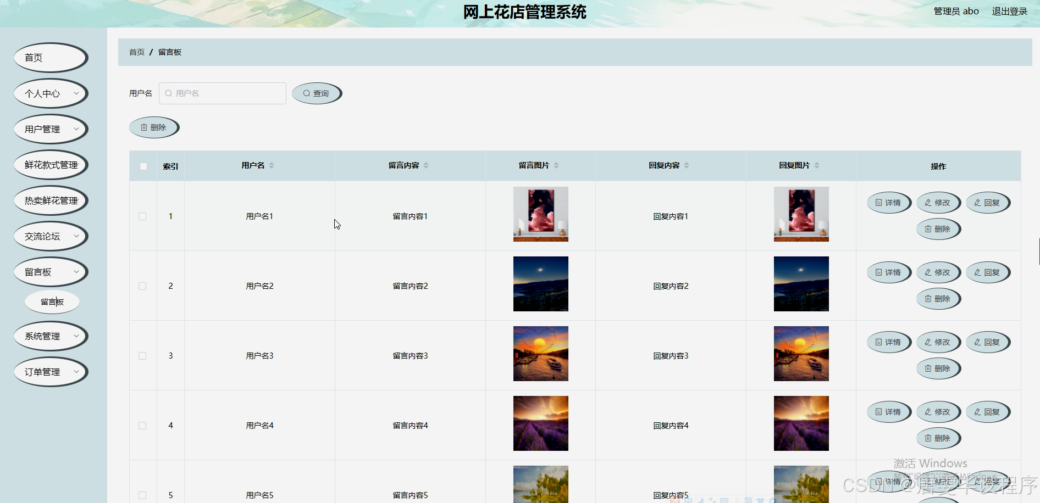The height and width of the screenshot is (503, 1040).
Task: Open 留言图片 sunset thumbnail for 用户名3
Action: tap(541, 354)
